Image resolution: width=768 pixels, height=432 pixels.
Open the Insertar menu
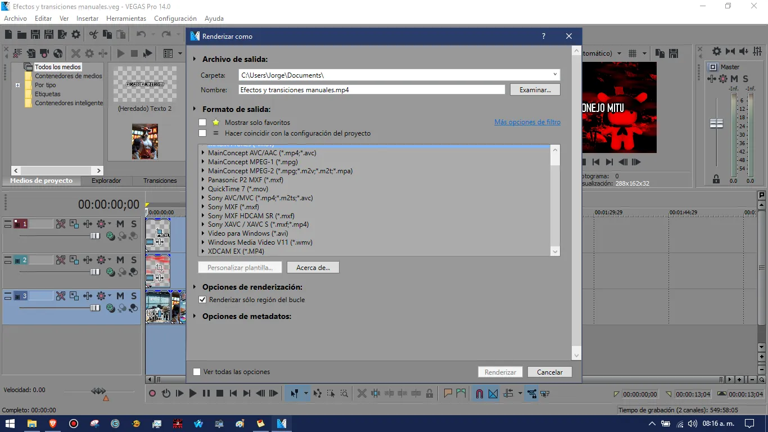pyautogui.click(x=87, y=19)
